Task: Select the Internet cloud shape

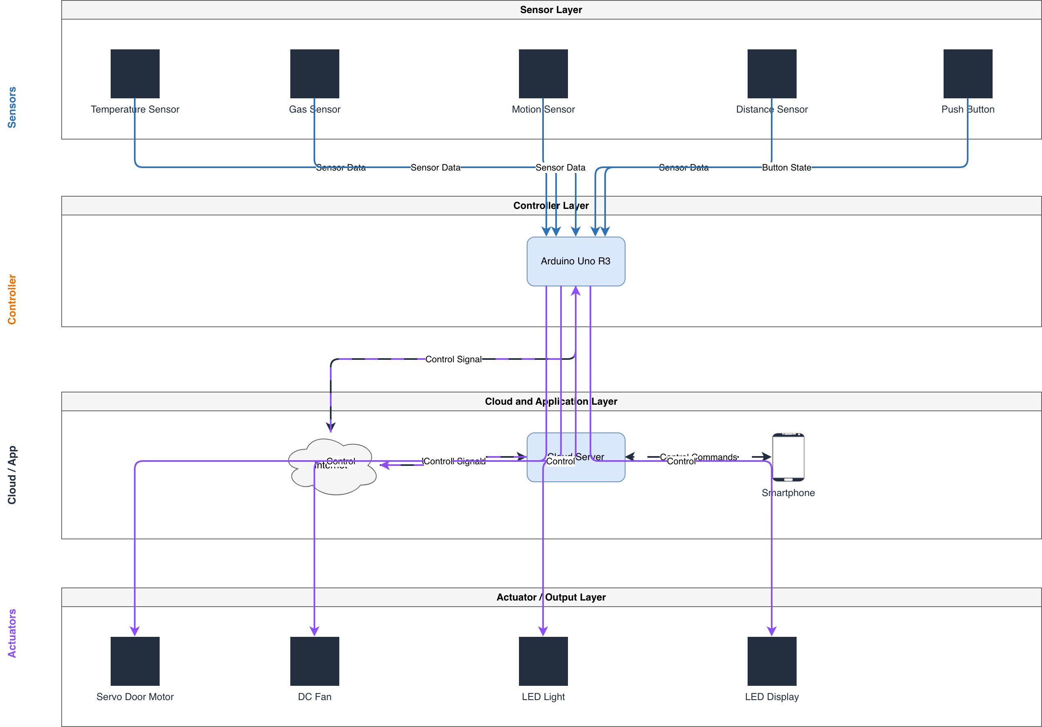Action: tap(333, 467)
